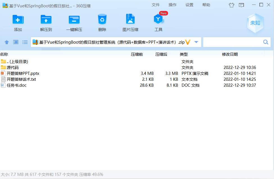Open the feedback message icon in title bar
This screenshot has height=179, width=274.
[241, 5]
